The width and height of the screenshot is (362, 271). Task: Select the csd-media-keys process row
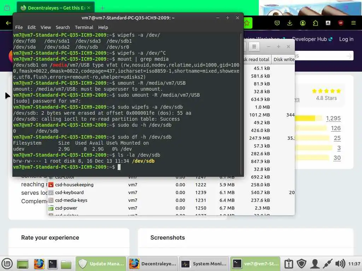[x=171, y=200]
